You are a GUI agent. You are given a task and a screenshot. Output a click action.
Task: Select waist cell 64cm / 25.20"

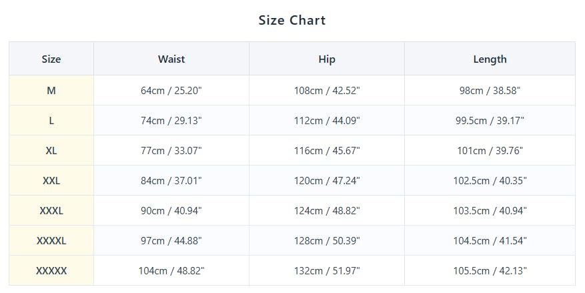click(x=171, y=90)
